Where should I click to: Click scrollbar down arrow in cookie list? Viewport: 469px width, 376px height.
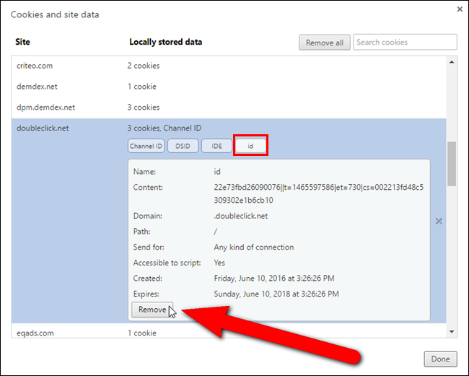452,332
